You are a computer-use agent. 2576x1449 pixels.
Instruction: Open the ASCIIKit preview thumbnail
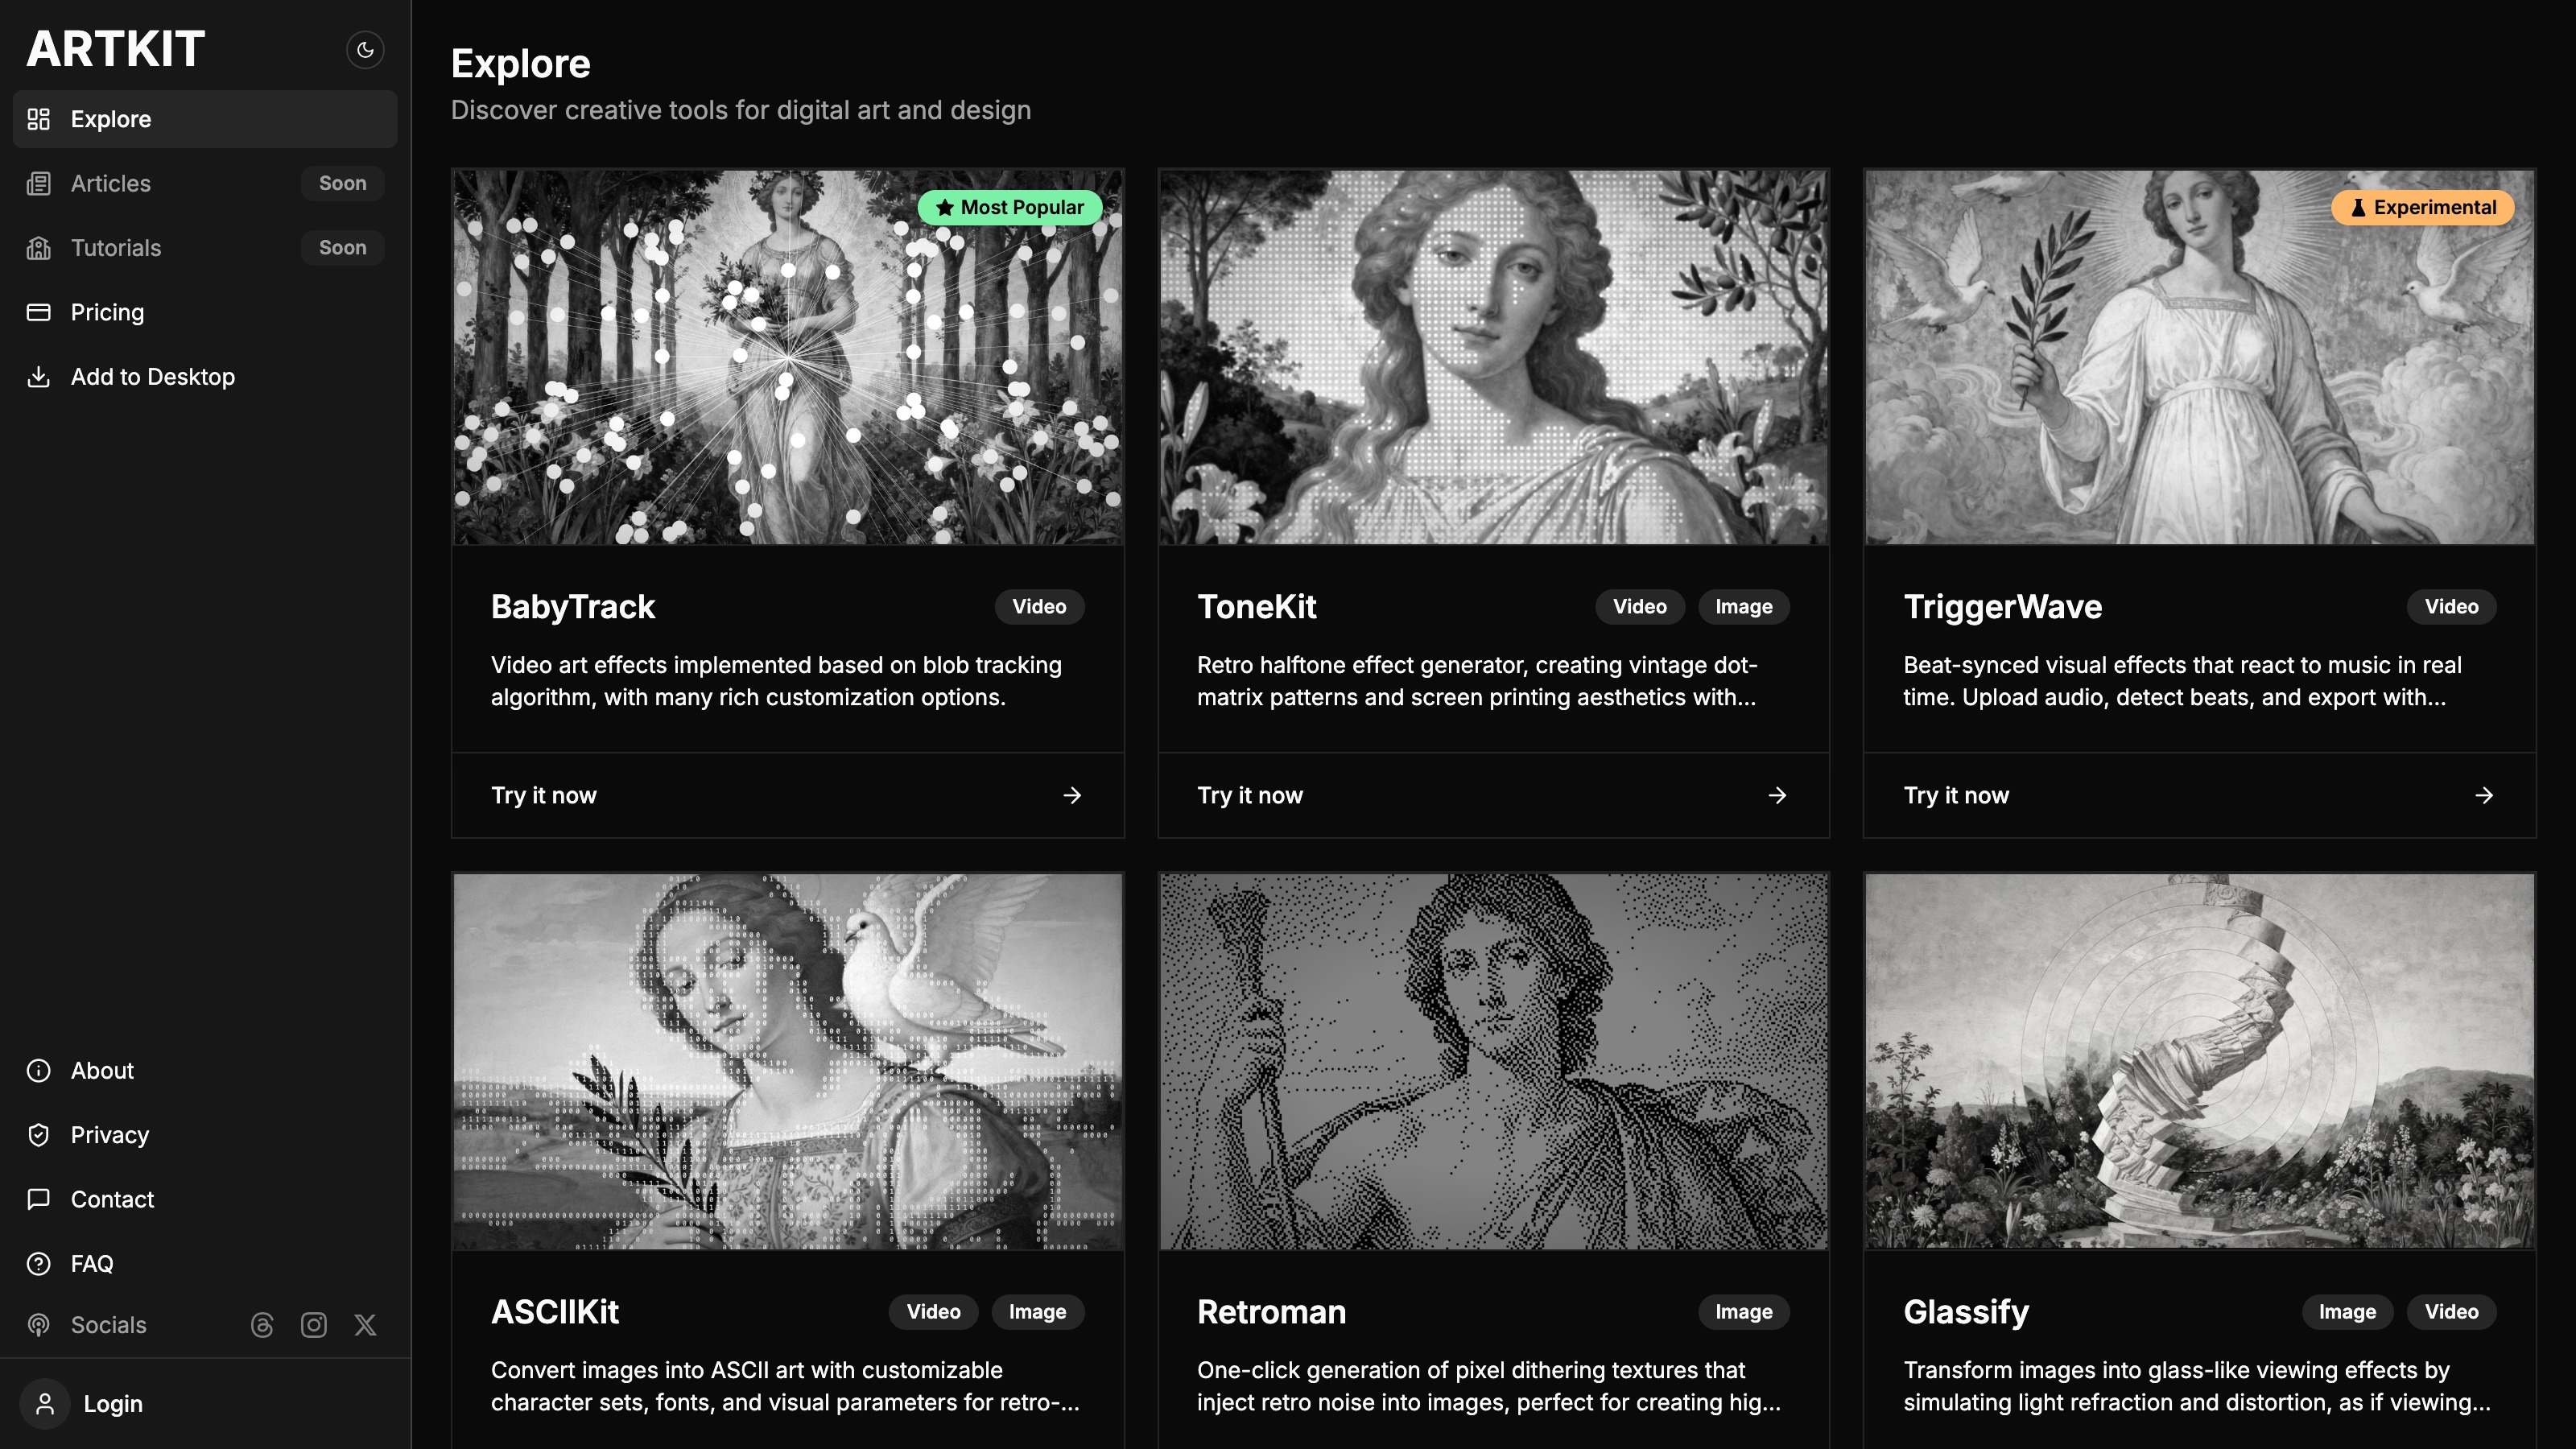click(788, 1061)
